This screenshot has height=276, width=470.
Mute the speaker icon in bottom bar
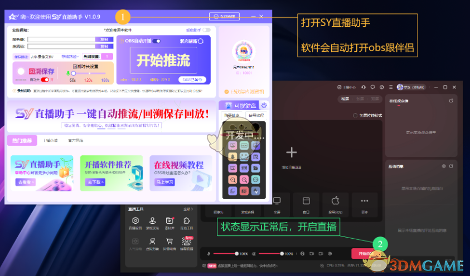pyautogui.click(x=254, y=254)
